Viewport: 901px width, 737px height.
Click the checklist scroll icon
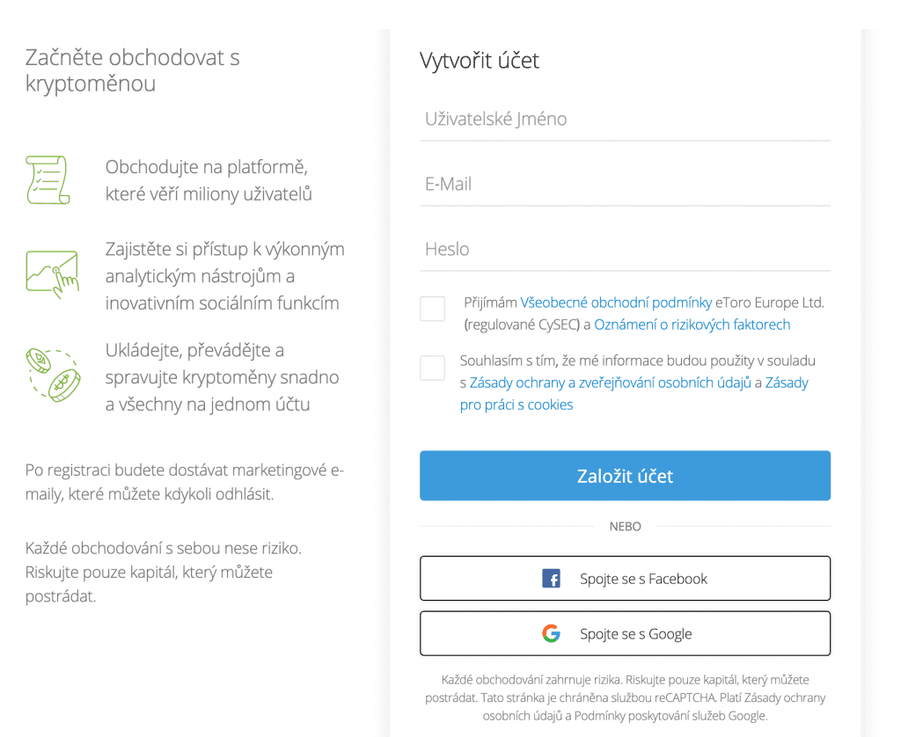48,180
